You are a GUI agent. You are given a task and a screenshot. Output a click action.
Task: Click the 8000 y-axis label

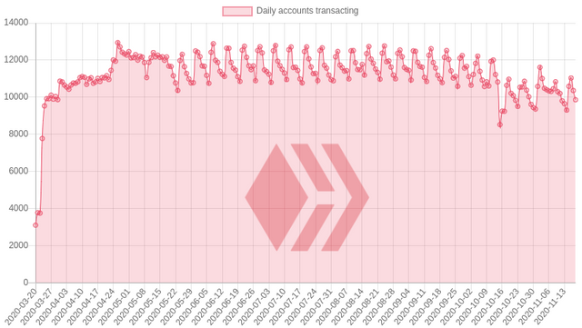pos(18,134)
